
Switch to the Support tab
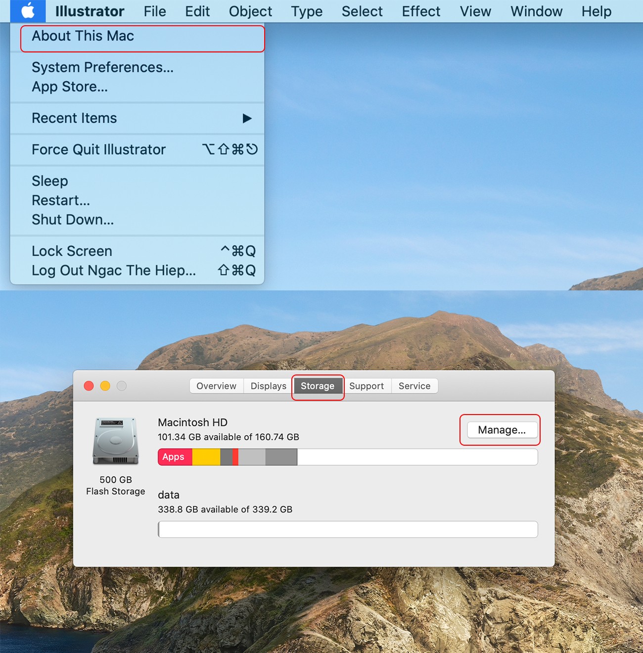pyautogui.click(x=367, y=386)
